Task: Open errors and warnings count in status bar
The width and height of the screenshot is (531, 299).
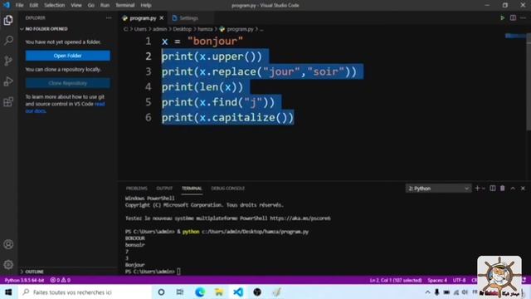Action: point(61,280)
